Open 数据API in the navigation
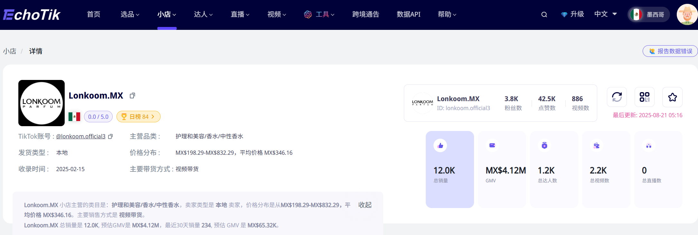698x235 pixels. tap(408, 14)
